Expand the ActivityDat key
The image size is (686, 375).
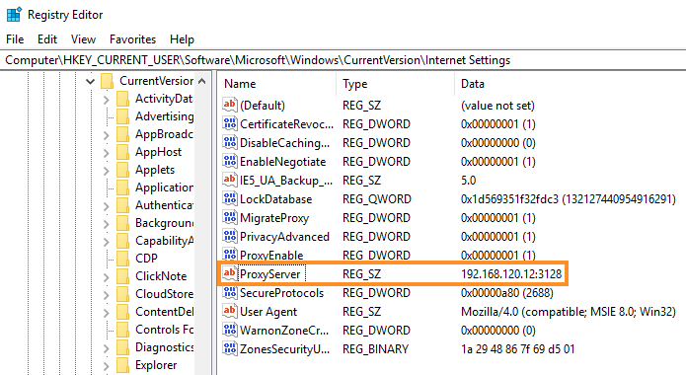point(107,100)
